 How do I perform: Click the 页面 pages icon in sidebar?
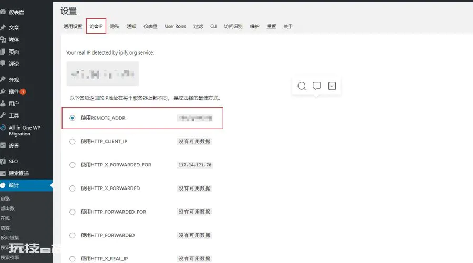pyautogui.click(x=3, y=51)
